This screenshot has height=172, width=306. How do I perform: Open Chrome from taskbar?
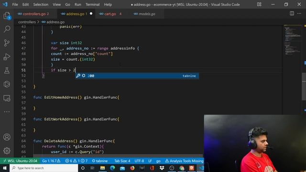182,168
